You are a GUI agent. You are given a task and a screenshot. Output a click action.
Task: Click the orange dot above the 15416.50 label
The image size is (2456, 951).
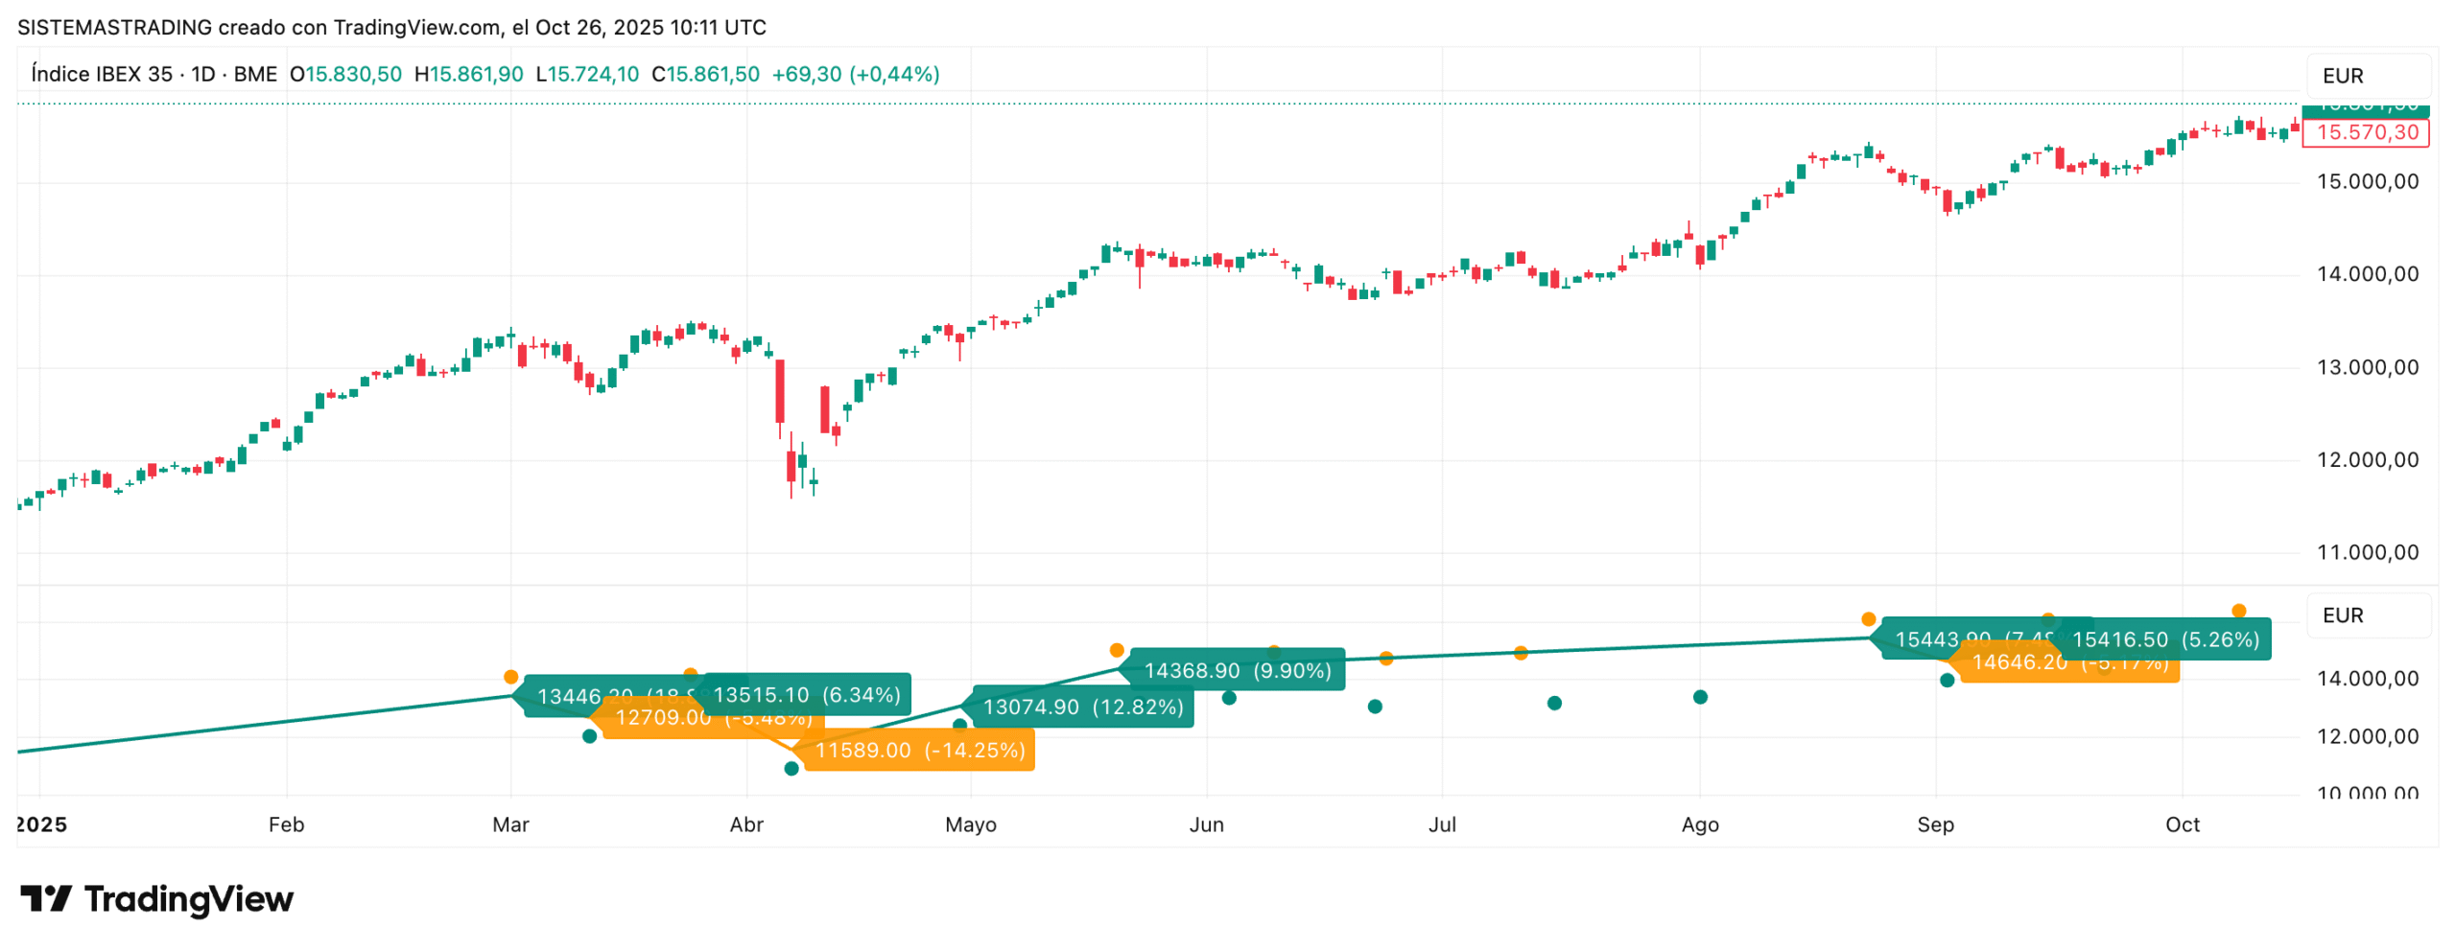(x=2238, y=611)
